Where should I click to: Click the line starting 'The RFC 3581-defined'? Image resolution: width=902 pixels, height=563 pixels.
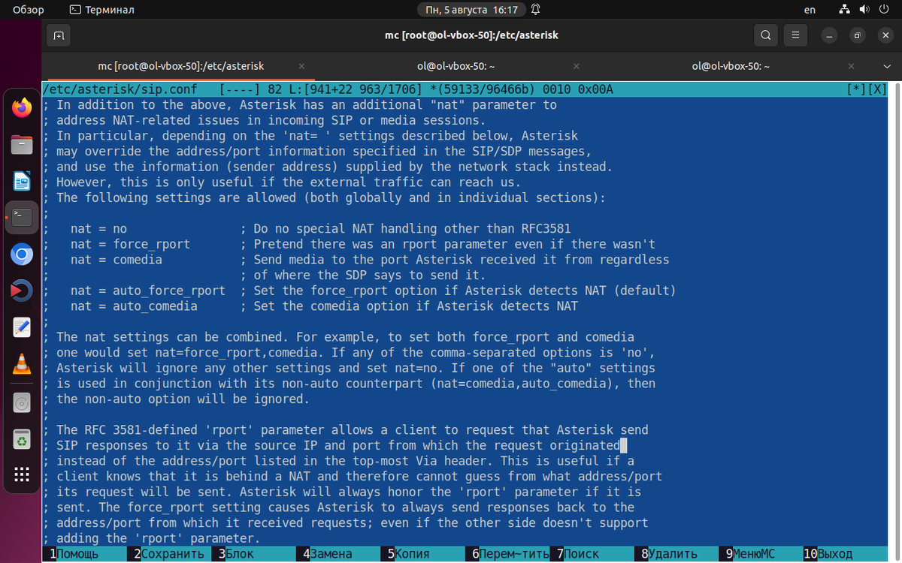[x=346, y=430]
